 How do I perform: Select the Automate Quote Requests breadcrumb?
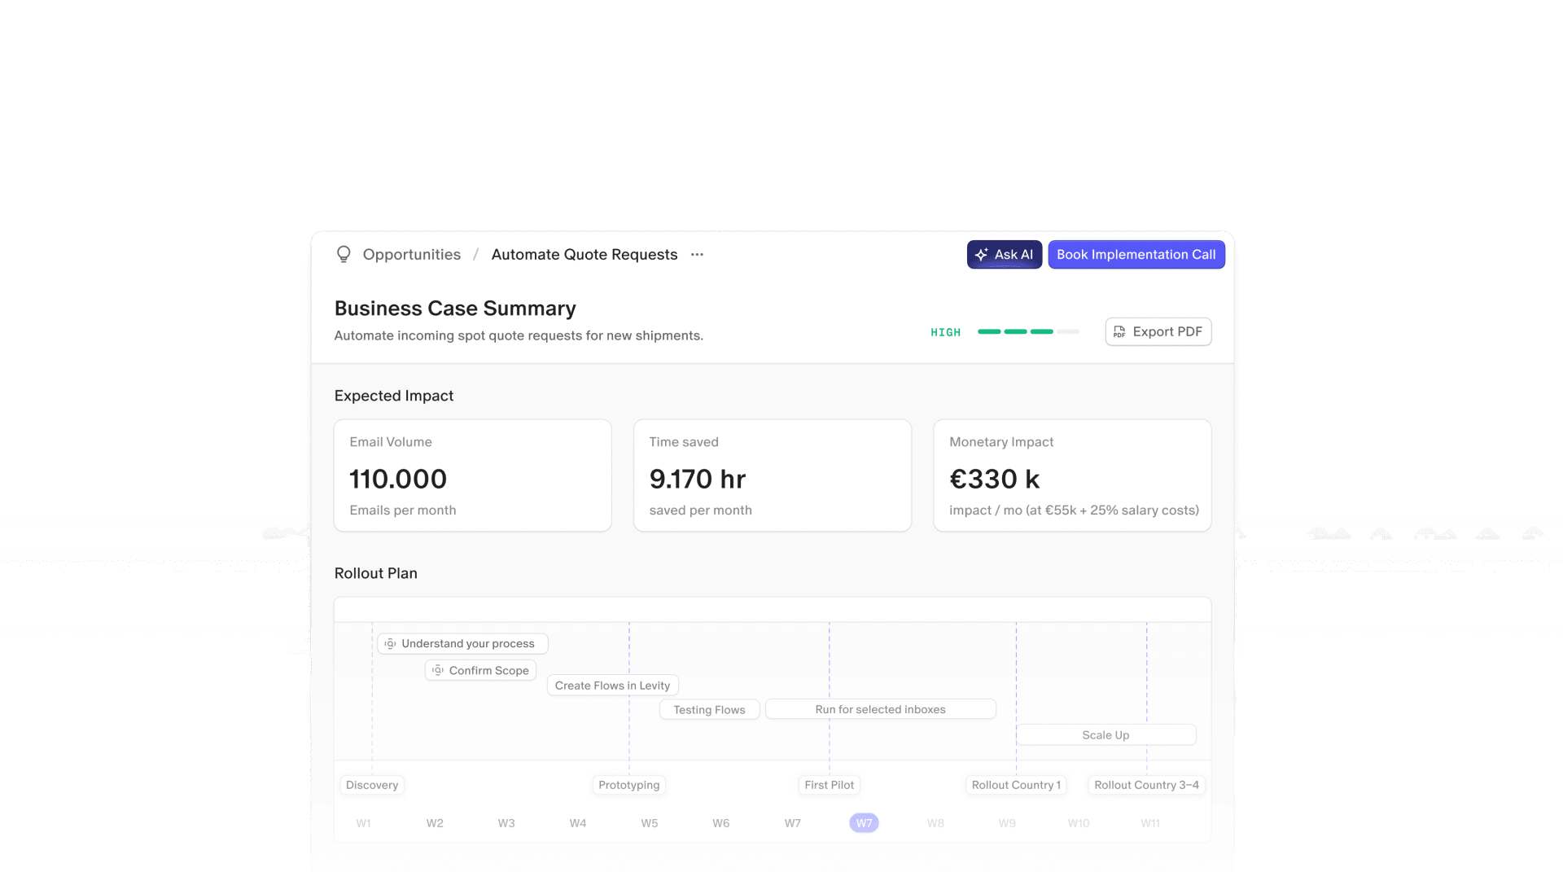[584, 255]
